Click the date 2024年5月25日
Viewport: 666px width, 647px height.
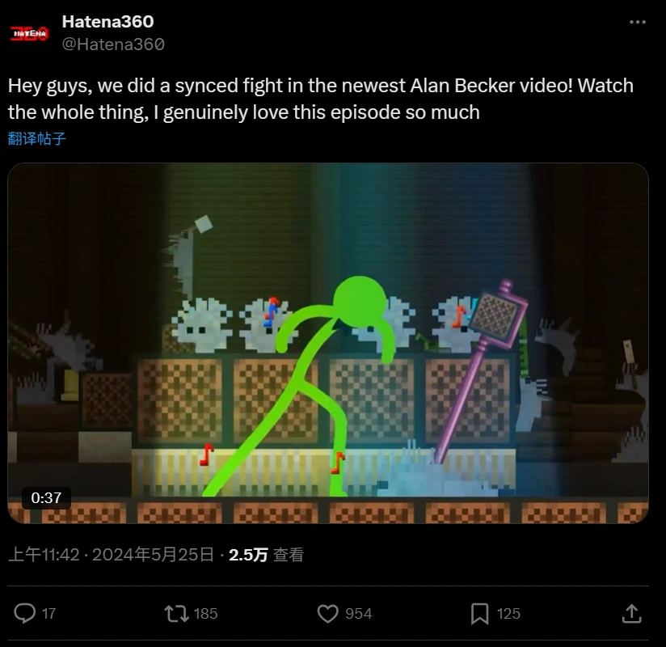click(153, 555)
